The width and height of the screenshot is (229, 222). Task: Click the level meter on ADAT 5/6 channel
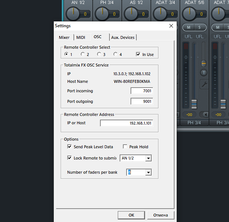[186, 75]
